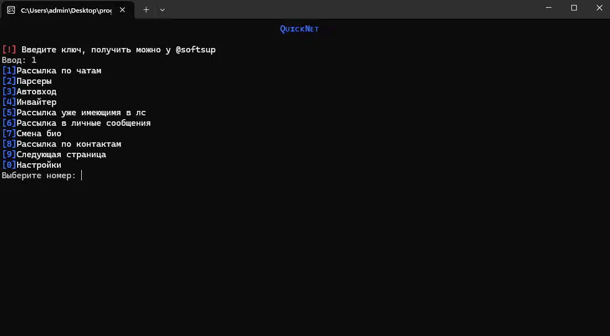Click the terminal icon in the tab
Screen dimensions: 610x336
(x=11, y=10)
